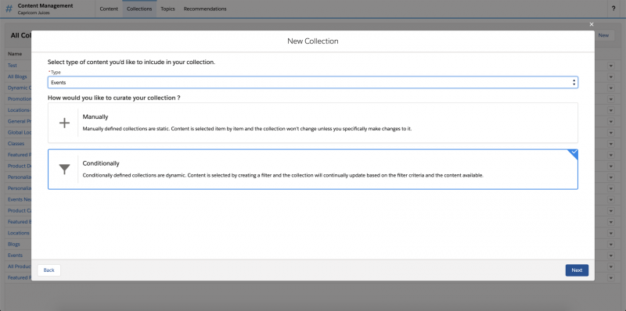Close the New Collection dialog with X
Screen dimensions: 626x311
pyautogui.click(x=592, y=24)
